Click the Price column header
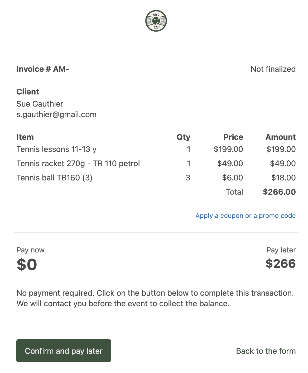Screen dimensions: 308x373 (x=233, y=137)
